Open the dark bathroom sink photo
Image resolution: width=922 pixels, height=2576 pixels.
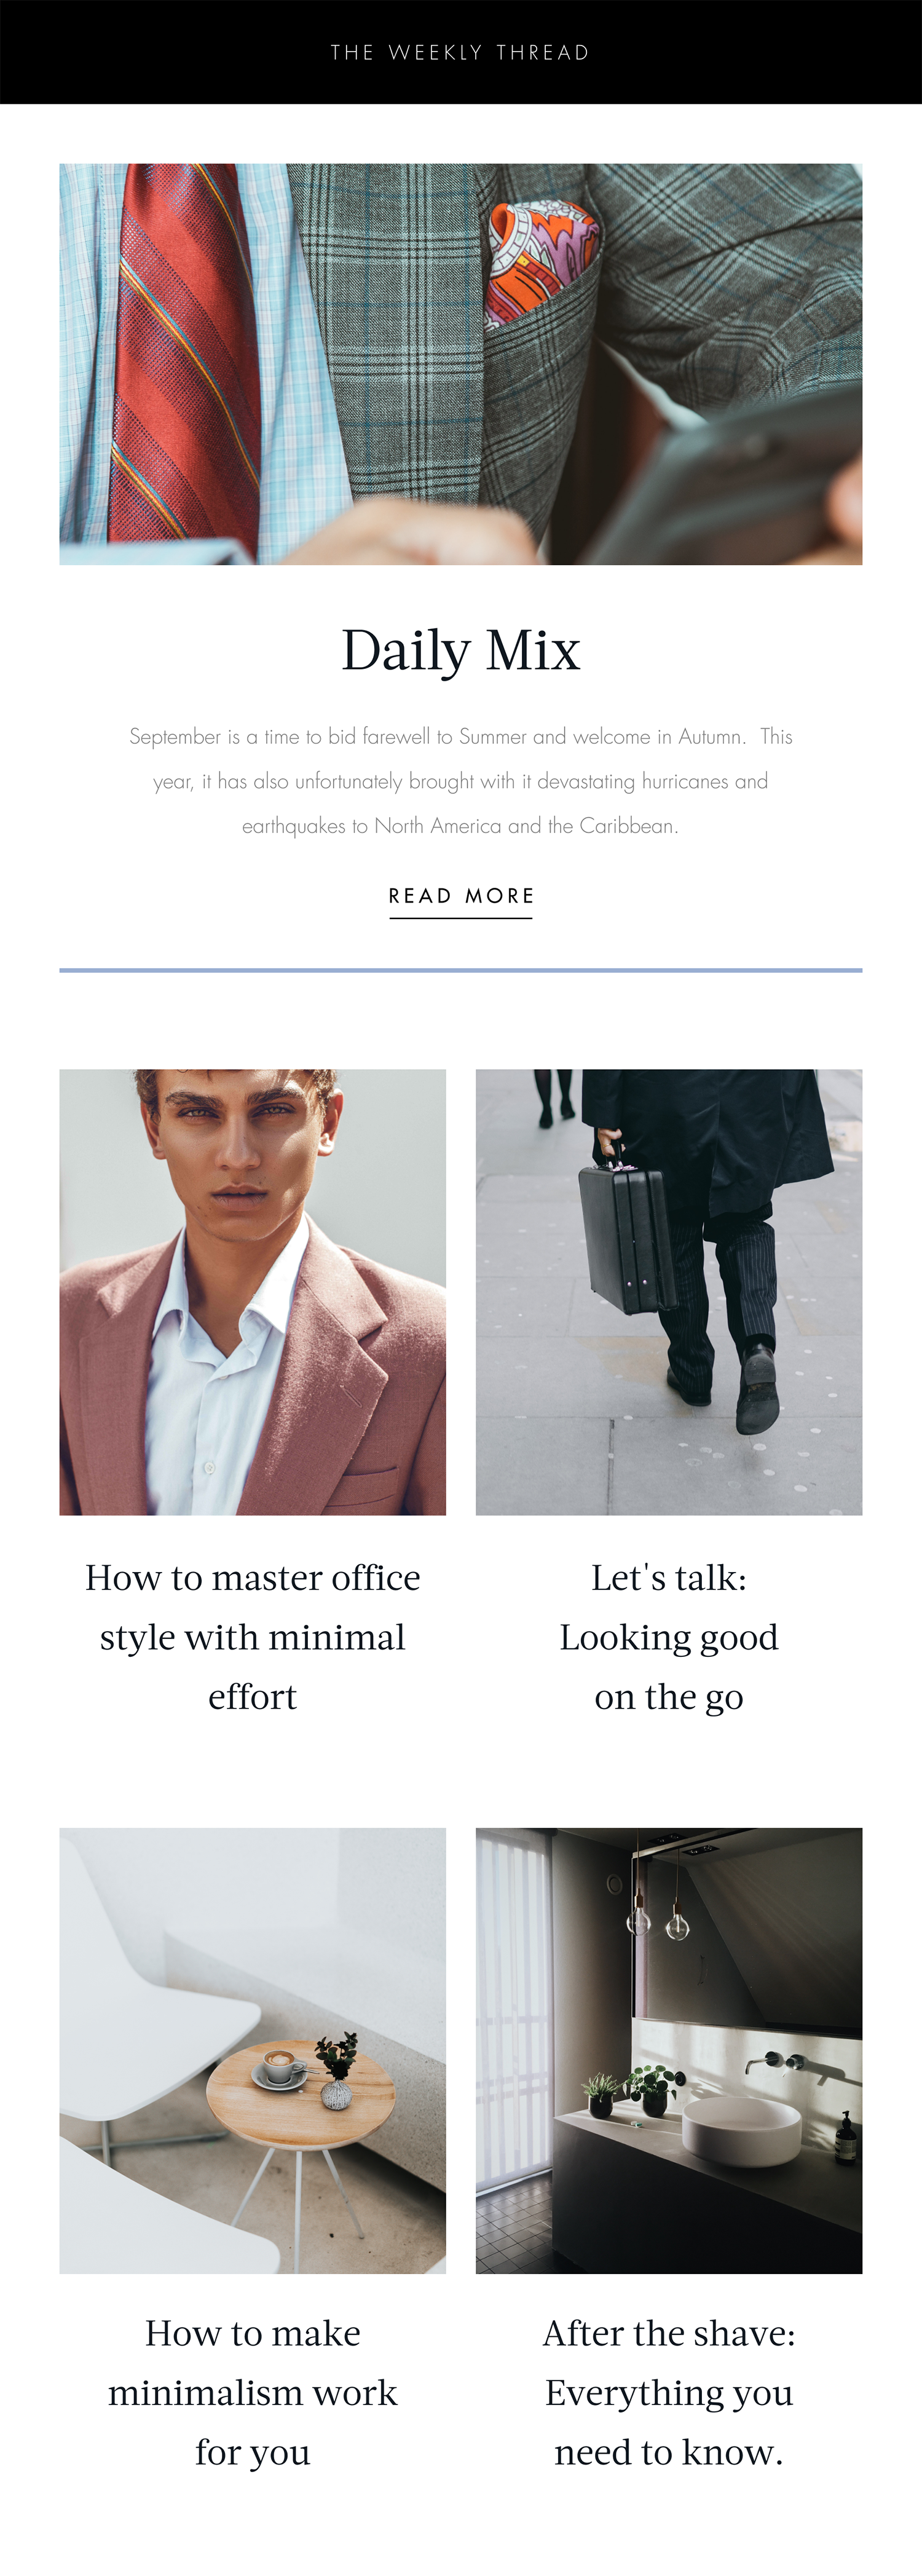(x=669, y=2051)
